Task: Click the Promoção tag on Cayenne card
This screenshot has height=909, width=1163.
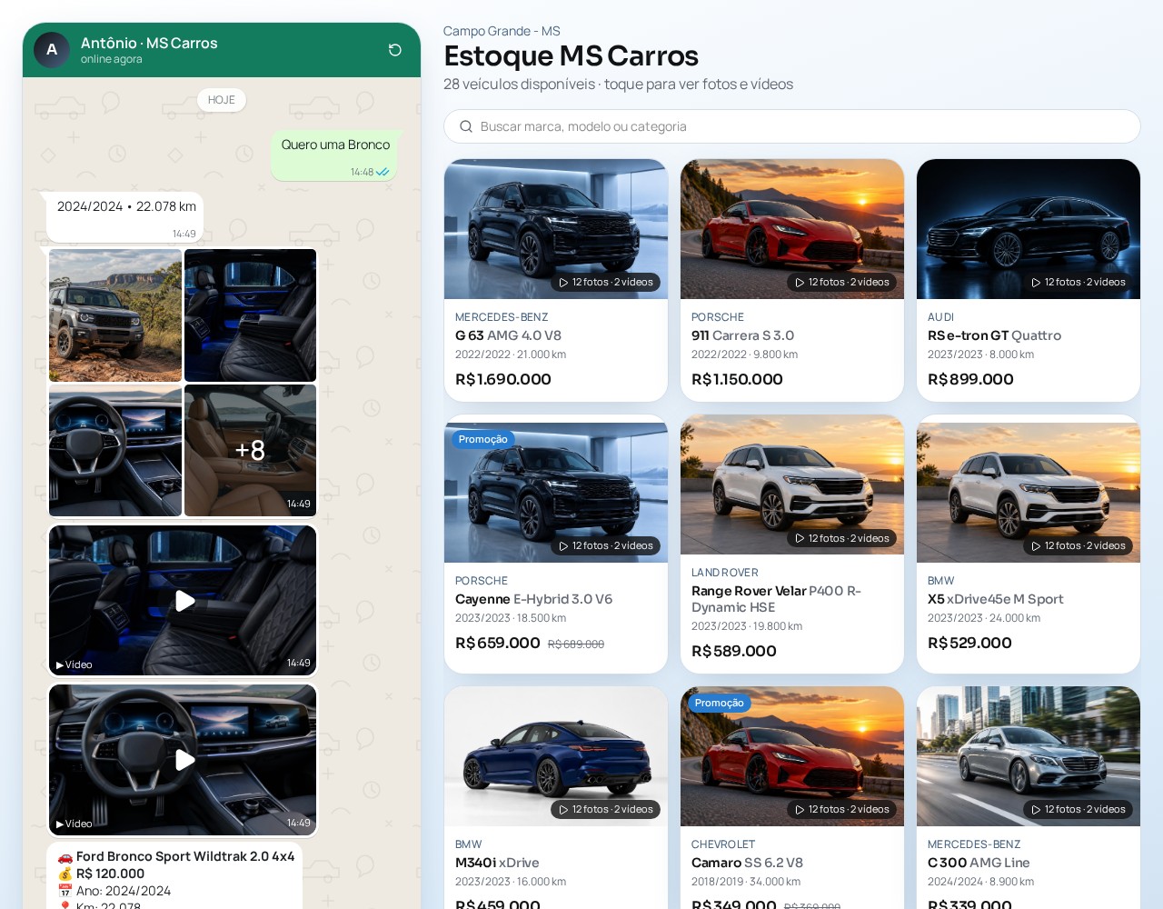Action: click(x=483, y=439)
